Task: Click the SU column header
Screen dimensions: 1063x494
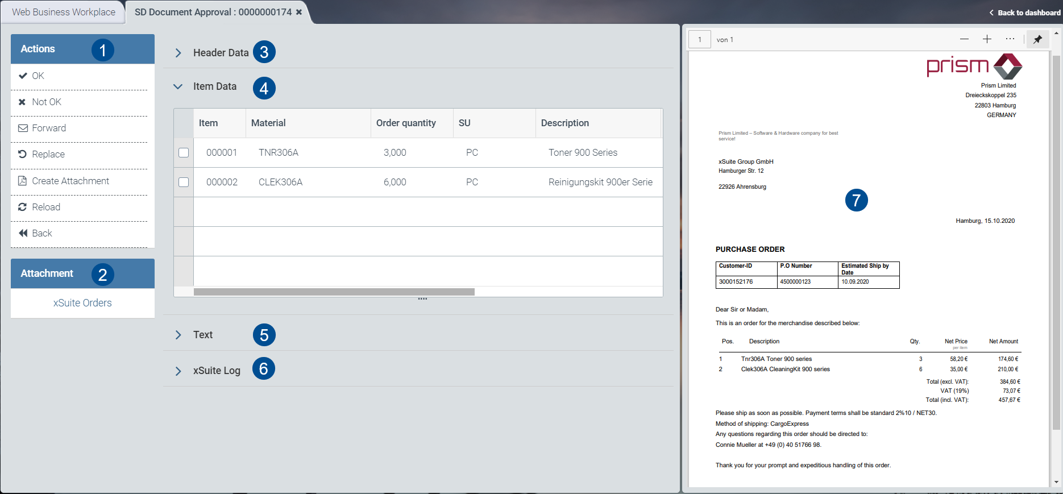Action: [495, 123]
